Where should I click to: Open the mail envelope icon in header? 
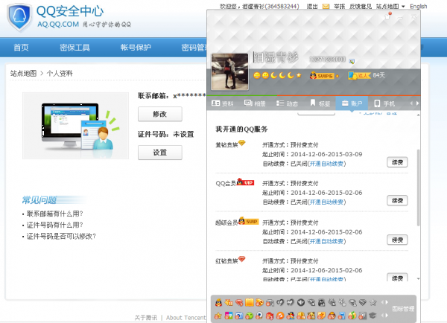click(326, 6)
